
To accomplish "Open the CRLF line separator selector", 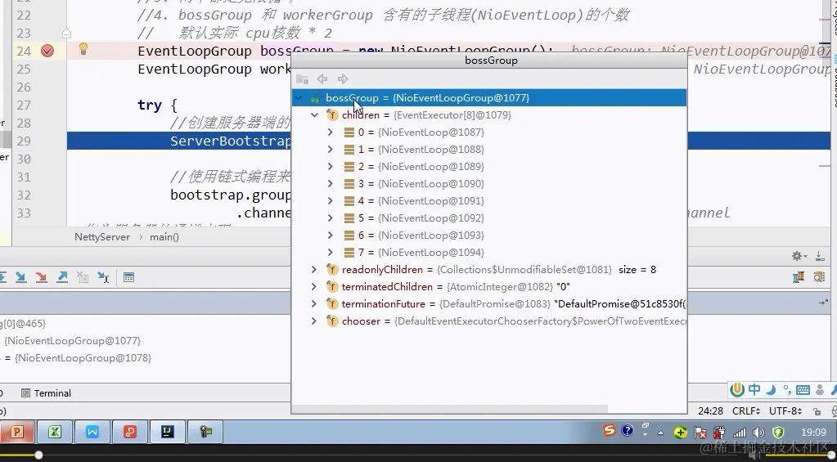I will click(746, 410).
